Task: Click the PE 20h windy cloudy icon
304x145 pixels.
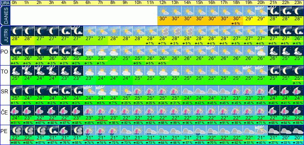Action: (x=261, y=130)
